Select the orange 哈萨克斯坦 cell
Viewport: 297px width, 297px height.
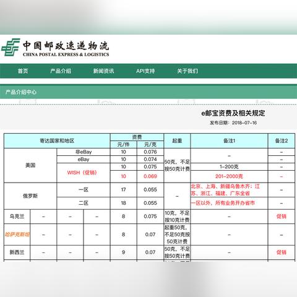pos(17,235)
